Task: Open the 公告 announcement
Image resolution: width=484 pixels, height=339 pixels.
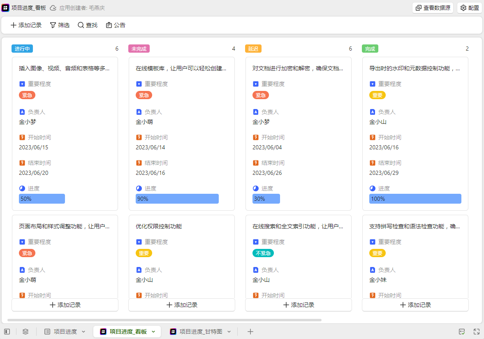Action: click(116, 25)
